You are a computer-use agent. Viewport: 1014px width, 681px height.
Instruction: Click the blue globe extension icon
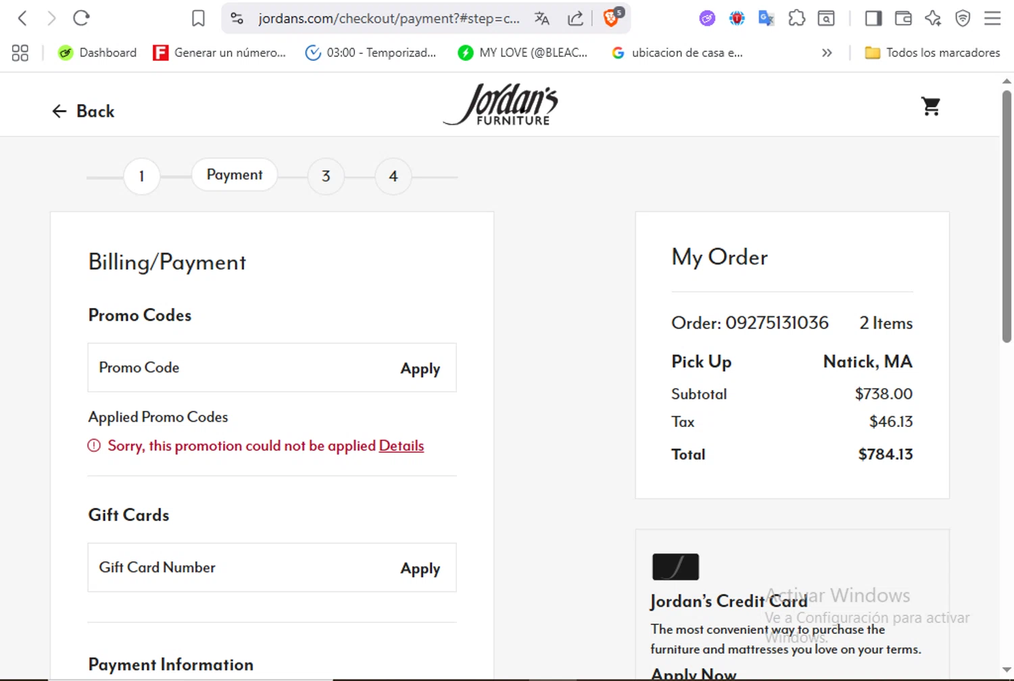click(x=737, y=18)
